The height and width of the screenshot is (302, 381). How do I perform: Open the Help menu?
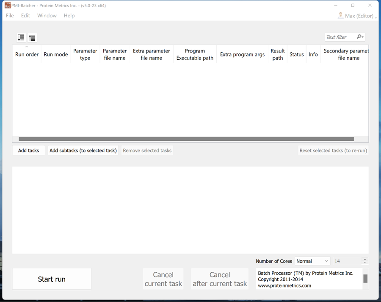pos(69,16)
